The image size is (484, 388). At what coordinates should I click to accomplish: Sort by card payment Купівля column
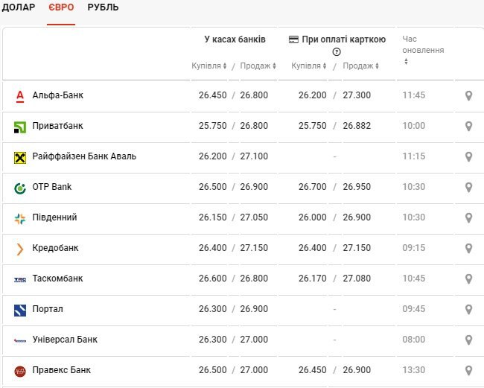coord(308,66)
